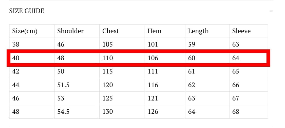
Task: Select size 44 row cell
Action: 16,85
